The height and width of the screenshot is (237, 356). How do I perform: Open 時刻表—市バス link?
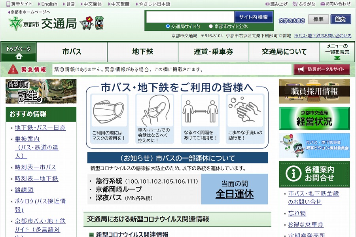point(36,167)
